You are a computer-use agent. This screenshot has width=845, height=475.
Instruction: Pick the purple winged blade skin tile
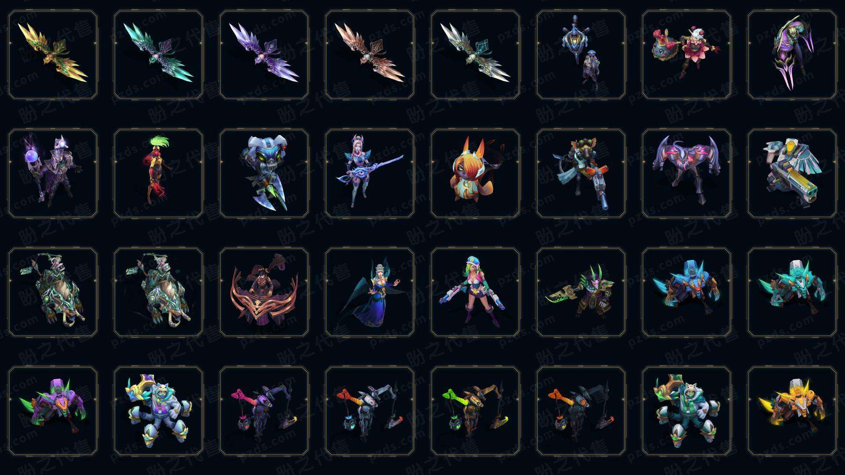[x=264, y=55]
